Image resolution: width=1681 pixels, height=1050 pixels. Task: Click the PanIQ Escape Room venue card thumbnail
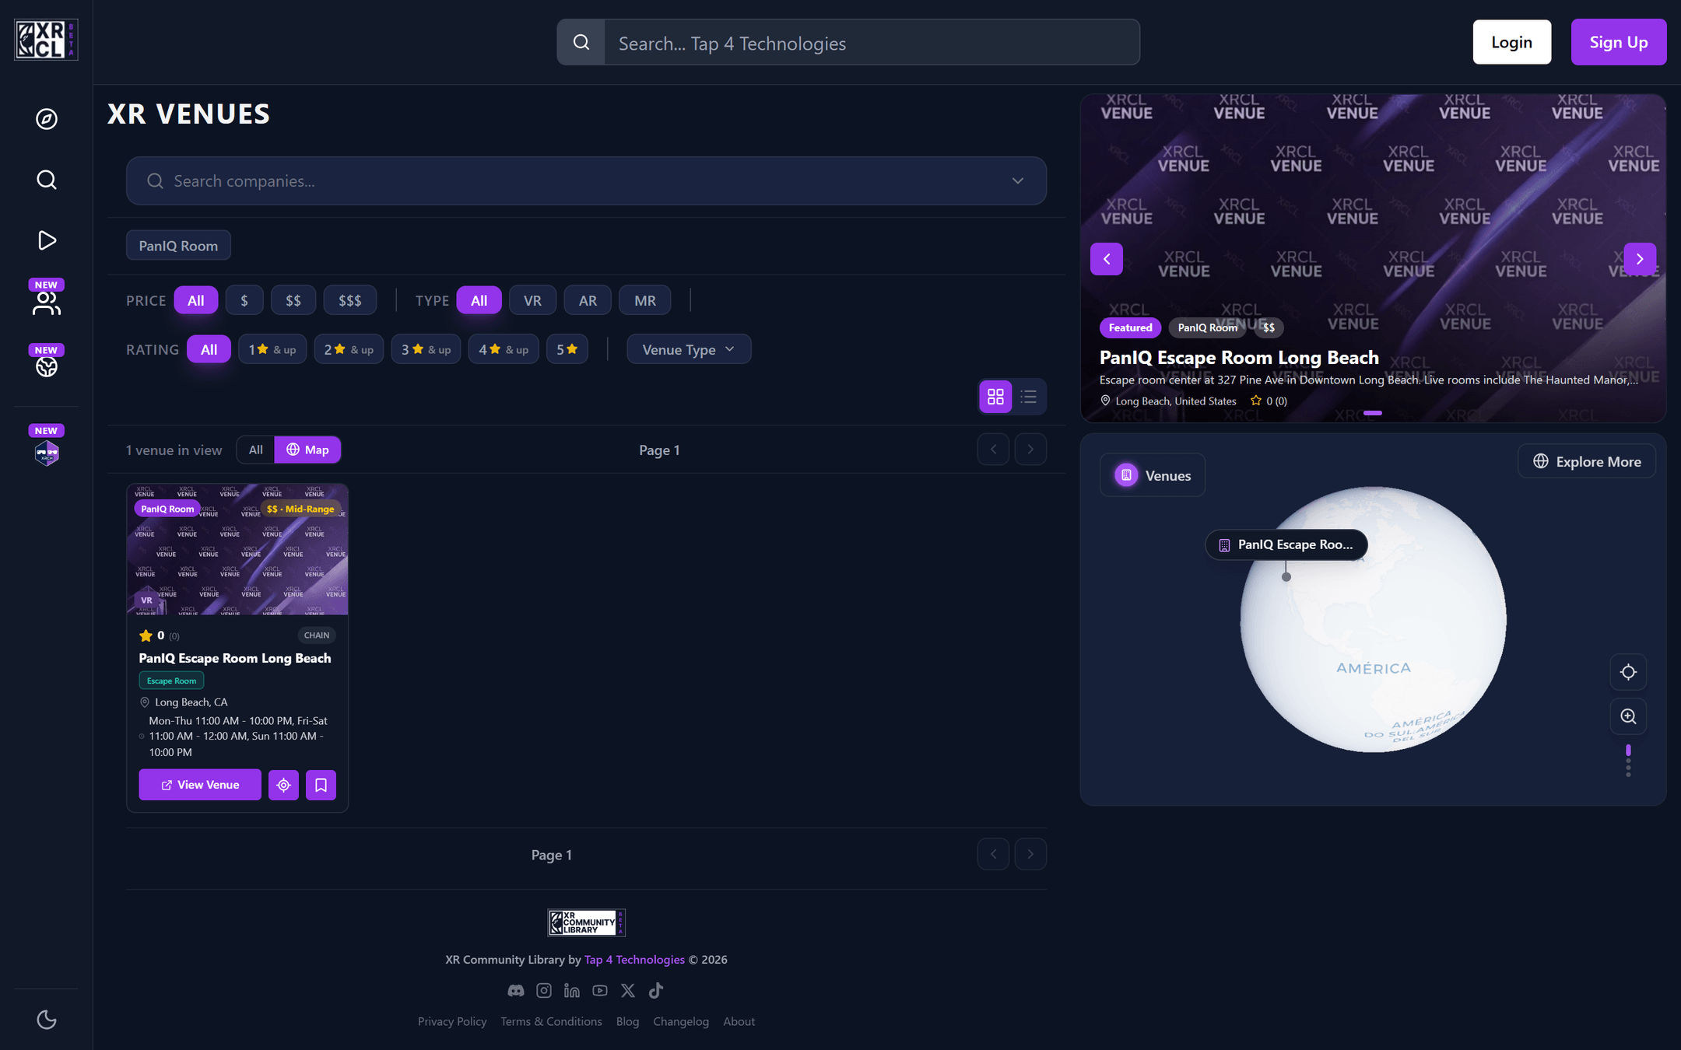[237, 549]
